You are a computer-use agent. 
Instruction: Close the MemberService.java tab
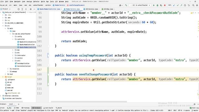pos(81,9)
